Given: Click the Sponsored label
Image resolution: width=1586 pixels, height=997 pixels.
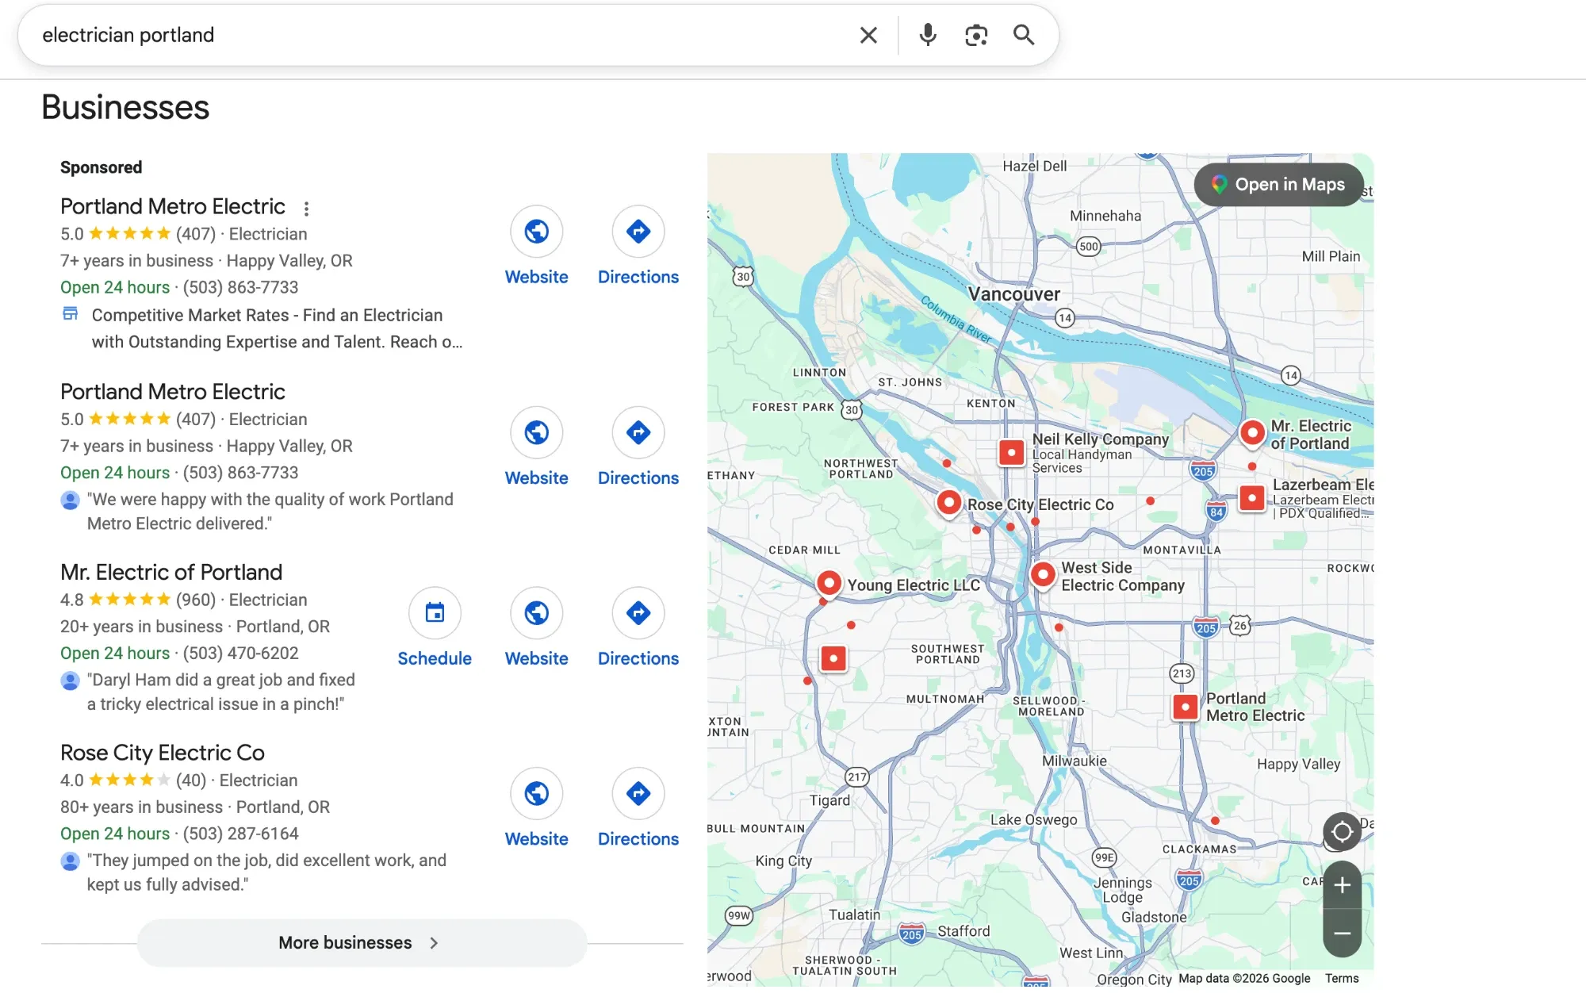Looking at the screenshot, I should pos(102,167).
